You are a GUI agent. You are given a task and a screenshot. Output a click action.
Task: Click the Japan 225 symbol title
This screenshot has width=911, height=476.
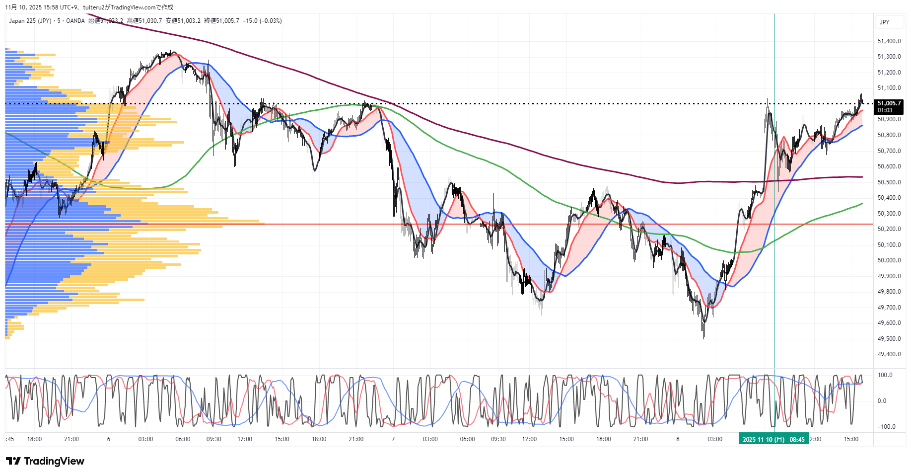pyautogui.click(x=30, y=21)
